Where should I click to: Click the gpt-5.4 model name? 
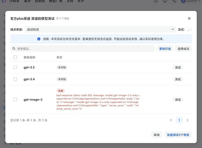coord(29,79)
